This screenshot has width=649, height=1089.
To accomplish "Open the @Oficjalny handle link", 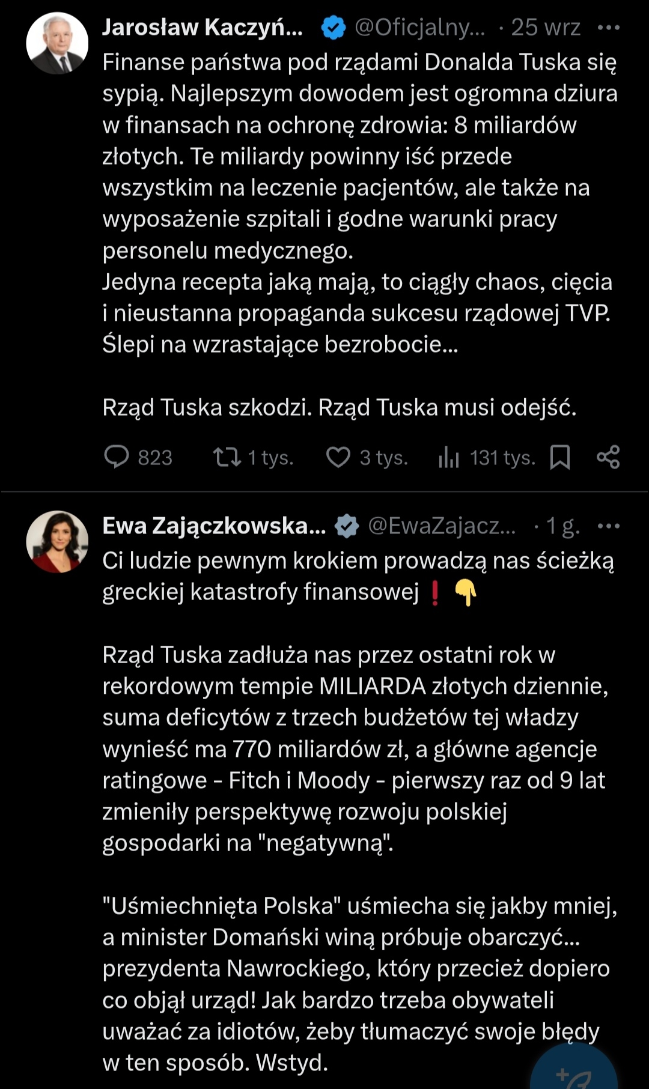I will pyautogui.click(x=419, y=28).
